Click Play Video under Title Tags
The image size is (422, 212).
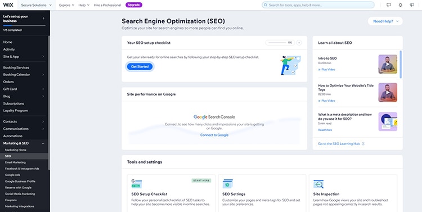pos(327,101)
